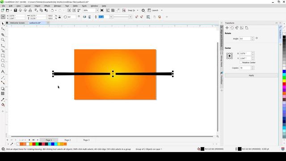Image resolution: width=286 pixels, height=161 pixels.
Task: Expand the Snap To dropdown
Action: point(138,10)
